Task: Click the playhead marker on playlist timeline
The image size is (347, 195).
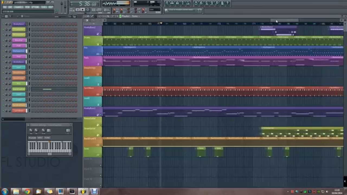Action: 161,23
